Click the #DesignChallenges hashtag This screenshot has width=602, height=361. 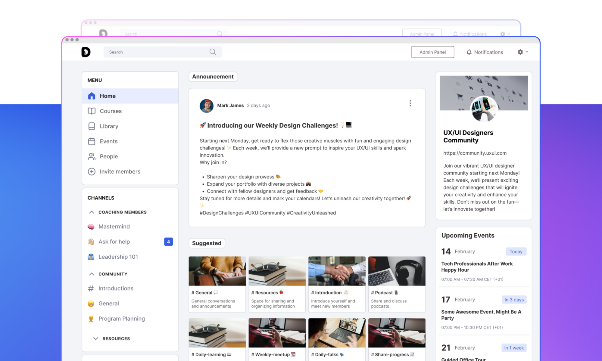click(x=221, y=213)
